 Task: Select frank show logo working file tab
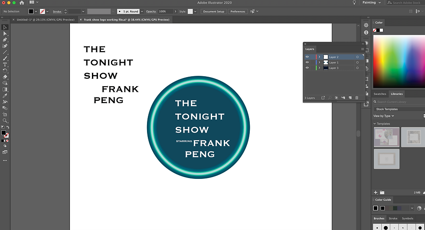coord(127,19)
